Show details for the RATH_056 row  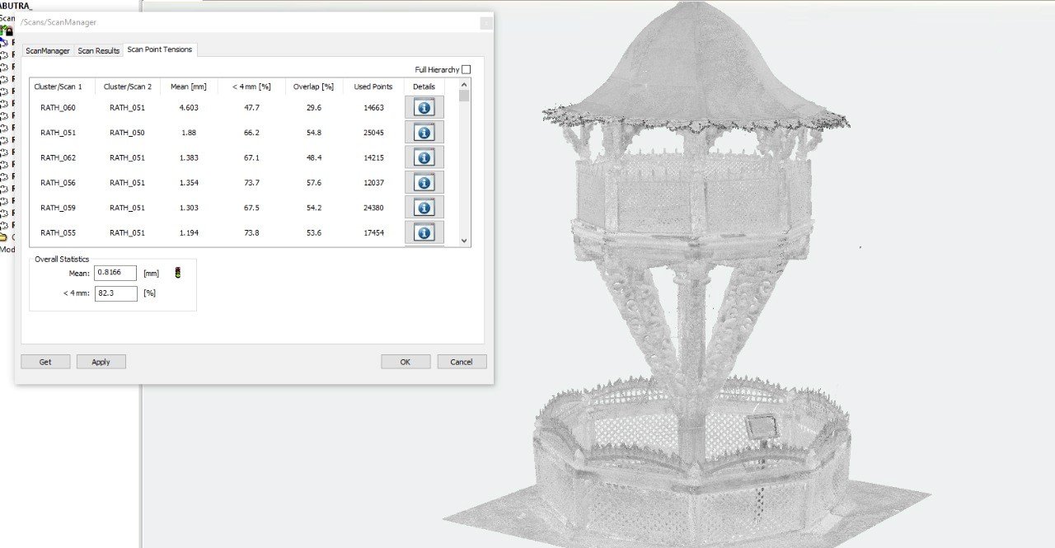pos(424,182)
